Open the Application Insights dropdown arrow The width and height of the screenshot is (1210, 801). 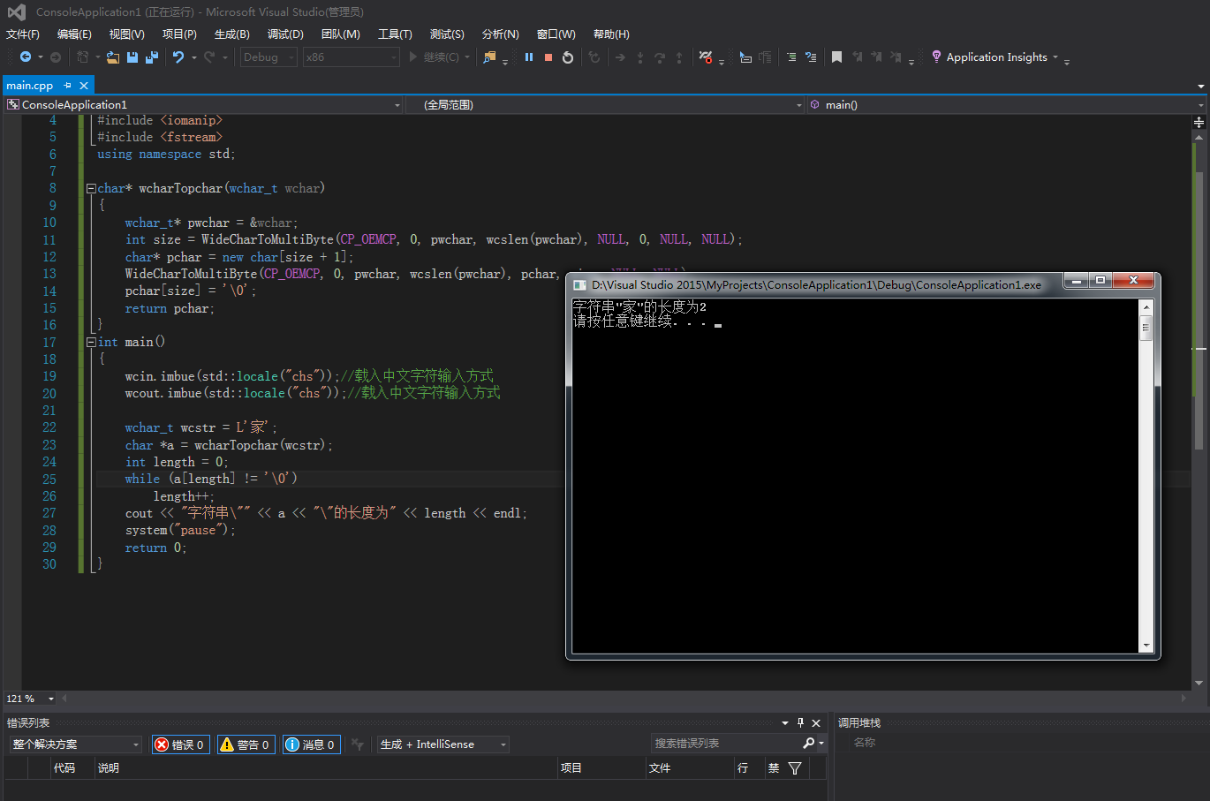coord(1055,57)
